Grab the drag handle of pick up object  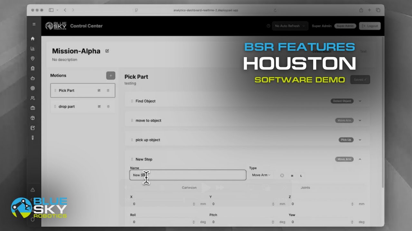coord(132,140)
